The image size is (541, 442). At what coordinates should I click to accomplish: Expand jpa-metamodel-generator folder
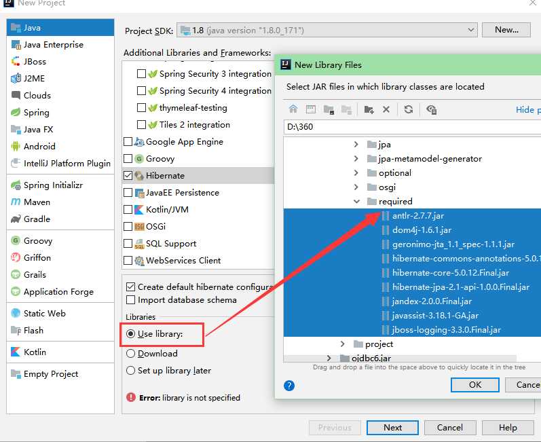(x=356, y=158)
